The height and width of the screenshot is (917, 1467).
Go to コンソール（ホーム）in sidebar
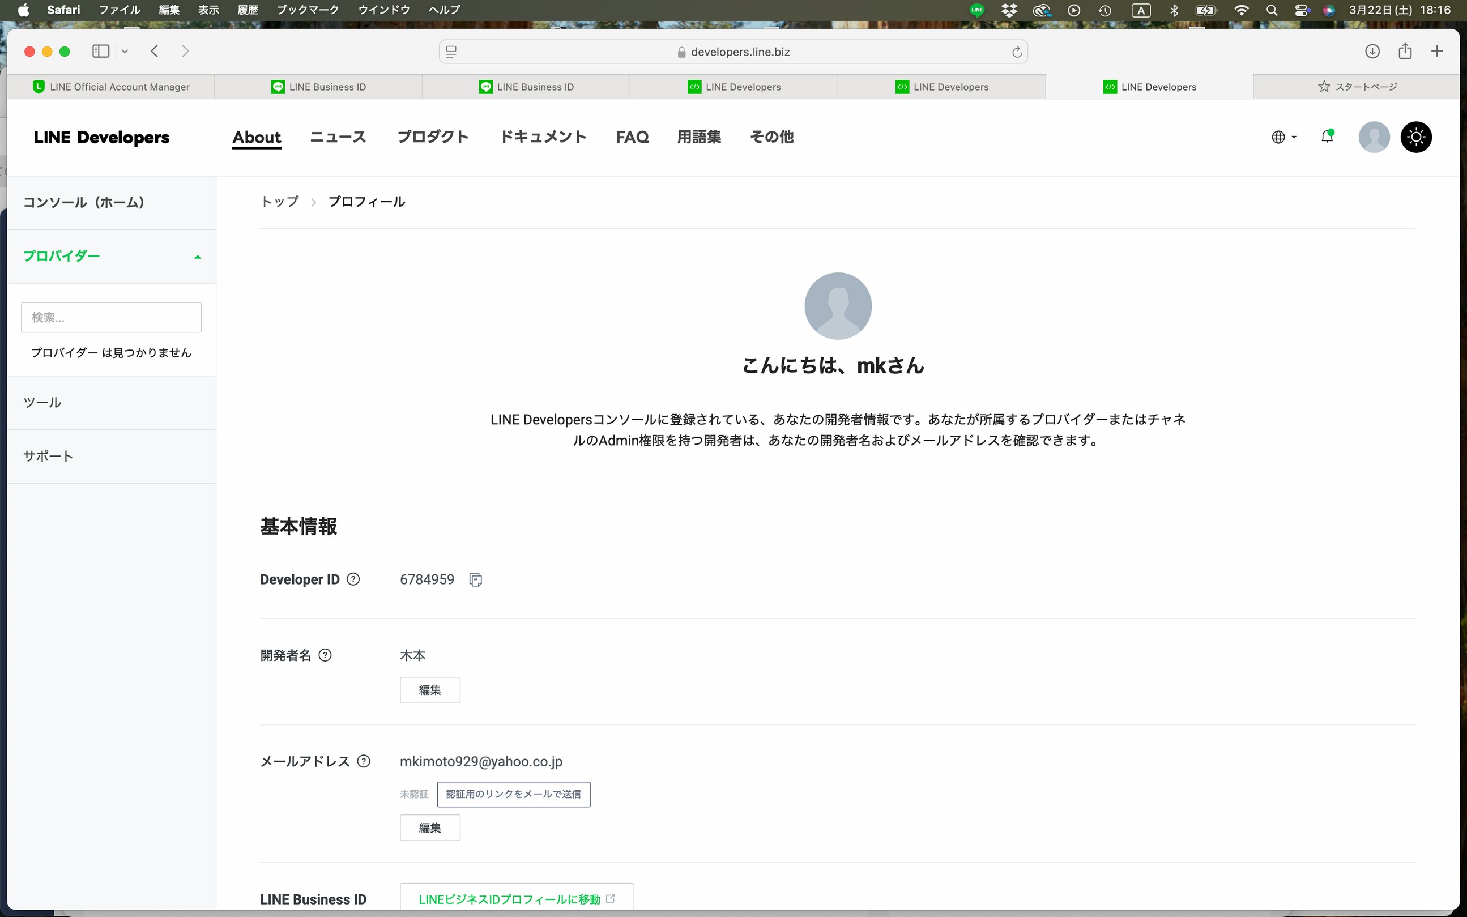pos(112,203)
